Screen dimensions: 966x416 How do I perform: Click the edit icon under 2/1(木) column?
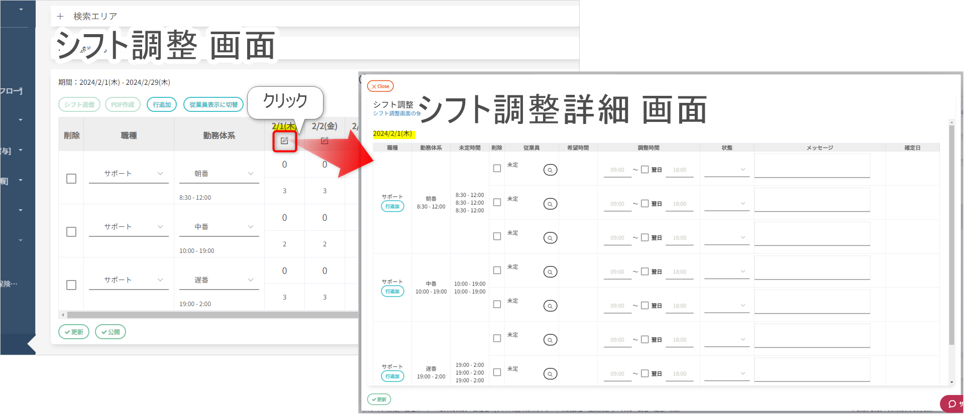coord(284,141)
